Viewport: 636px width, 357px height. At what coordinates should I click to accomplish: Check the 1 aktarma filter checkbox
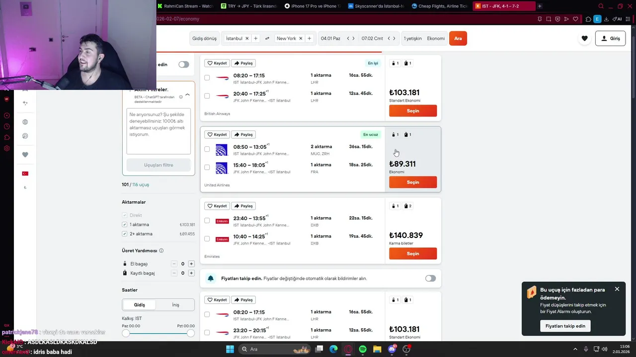coord(124,225)
